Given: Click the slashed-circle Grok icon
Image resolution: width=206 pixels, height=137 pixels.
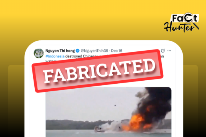Looking at the screenshot, I should (163, 51).
